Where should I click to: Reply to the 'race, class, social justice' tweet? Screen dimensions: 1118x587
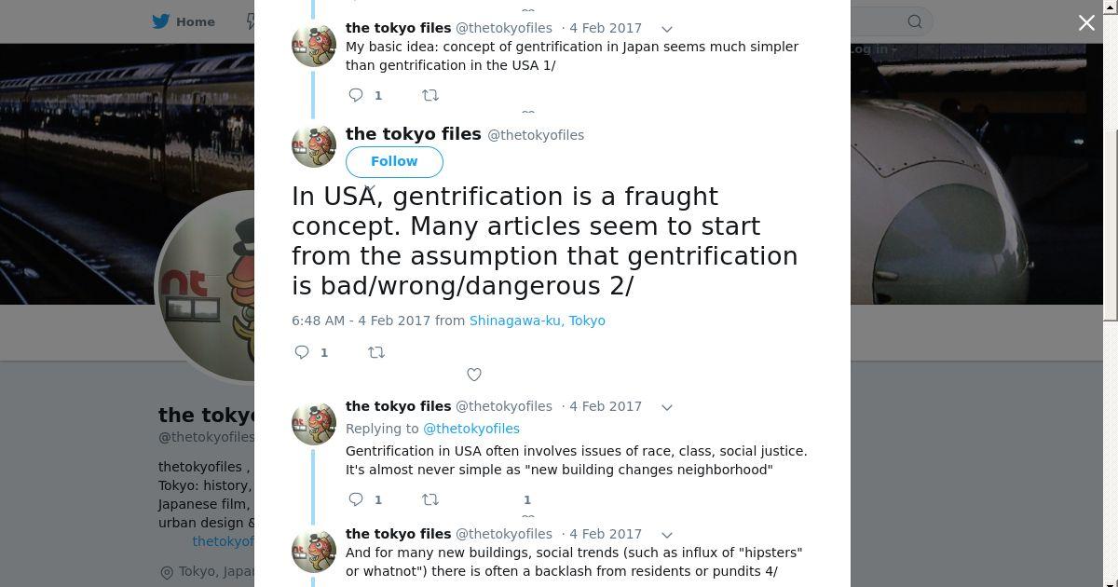(x=356, y=499)
